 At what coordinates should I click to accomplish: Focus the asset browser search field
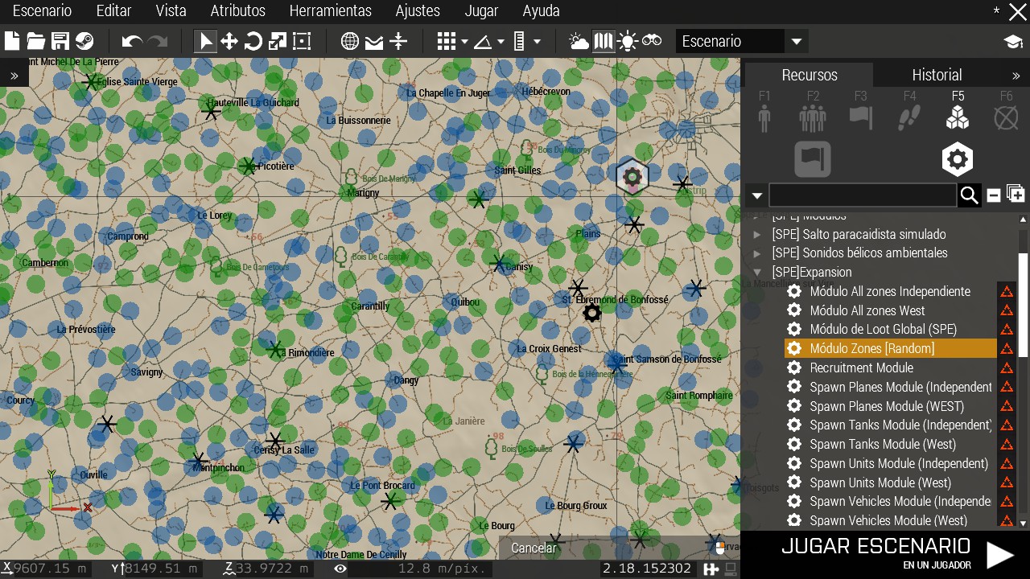coord(863,195)
